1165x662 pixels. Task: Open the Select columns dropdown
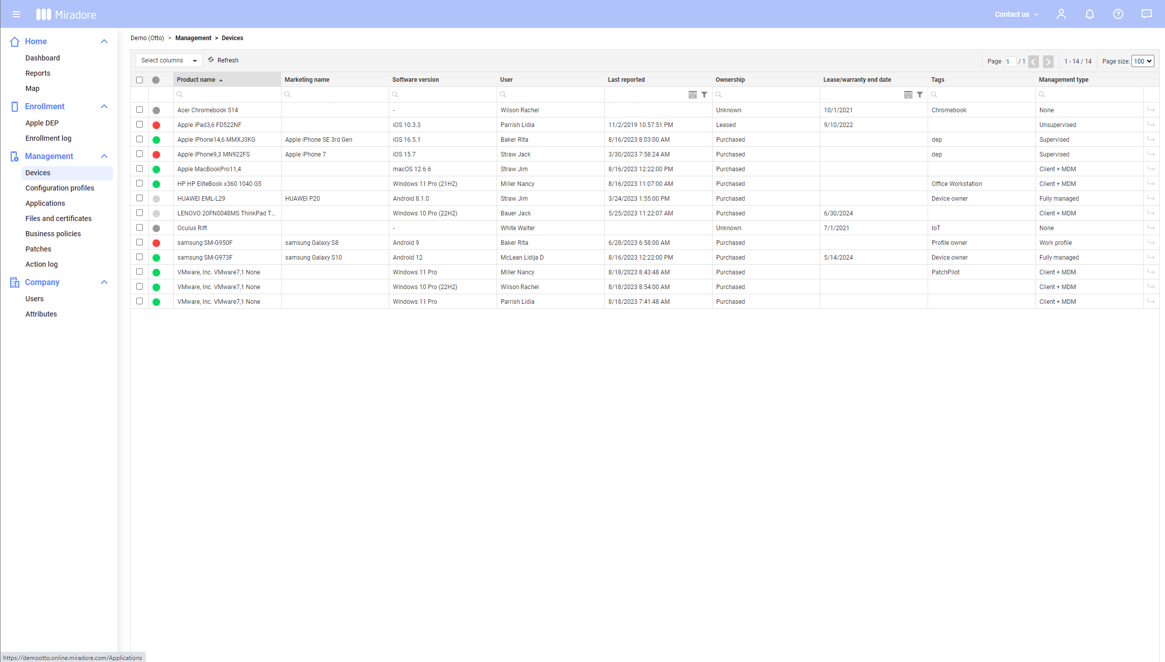169,60
